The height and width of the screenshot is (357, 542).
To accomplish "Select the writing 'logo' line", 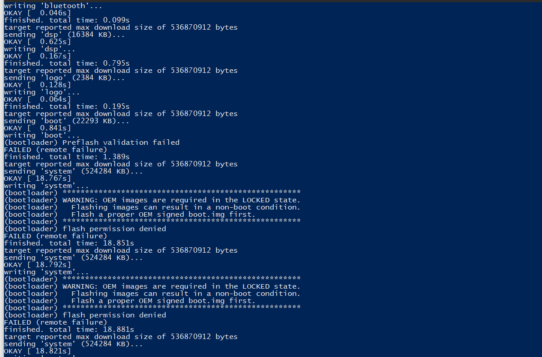I will pyautogui.click(x=42, y=92).
